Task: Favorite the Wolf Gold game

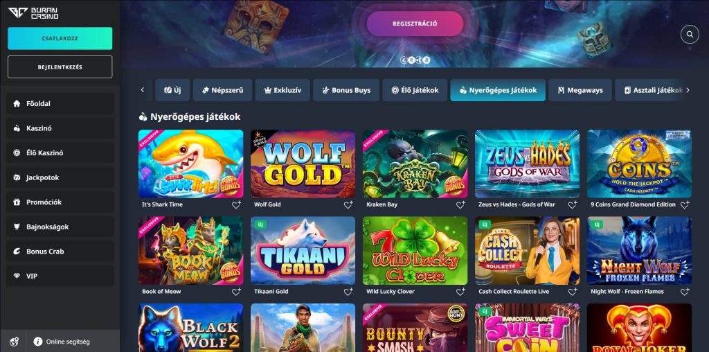Action: click(348, 205)
